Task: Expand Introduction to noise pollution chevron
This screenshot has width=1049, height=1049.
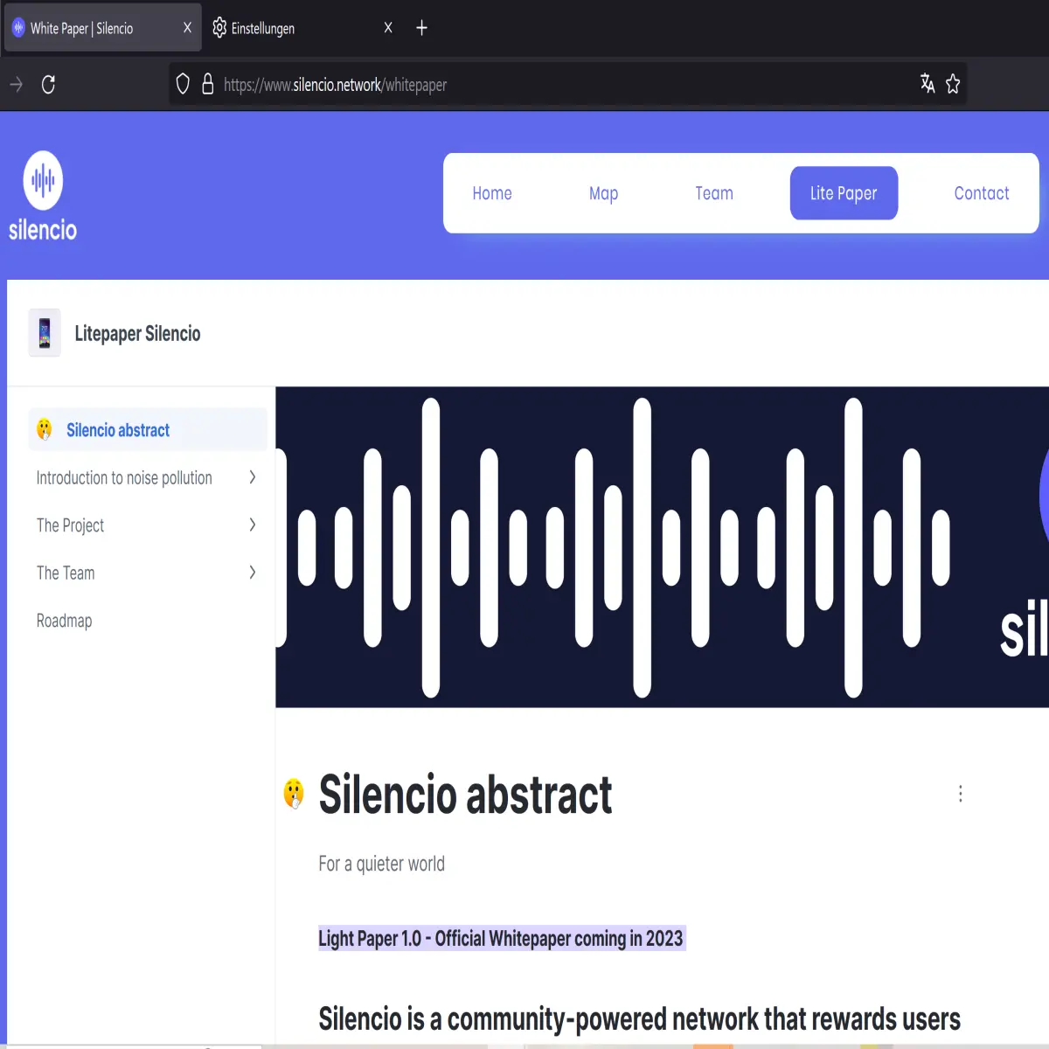Action: coord(253,477)
